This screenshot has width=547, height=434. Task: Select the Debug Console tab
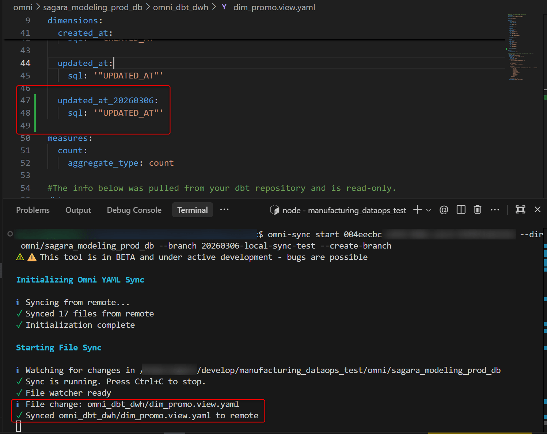tap(134, 210)
